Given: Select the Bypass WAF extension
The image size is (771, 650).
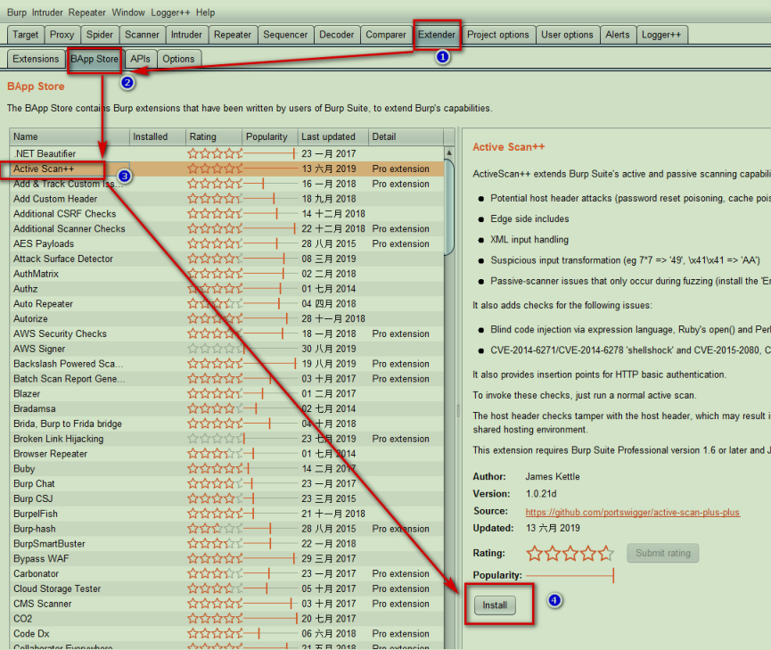Looking at the screenshot, I should pos(226,559).
